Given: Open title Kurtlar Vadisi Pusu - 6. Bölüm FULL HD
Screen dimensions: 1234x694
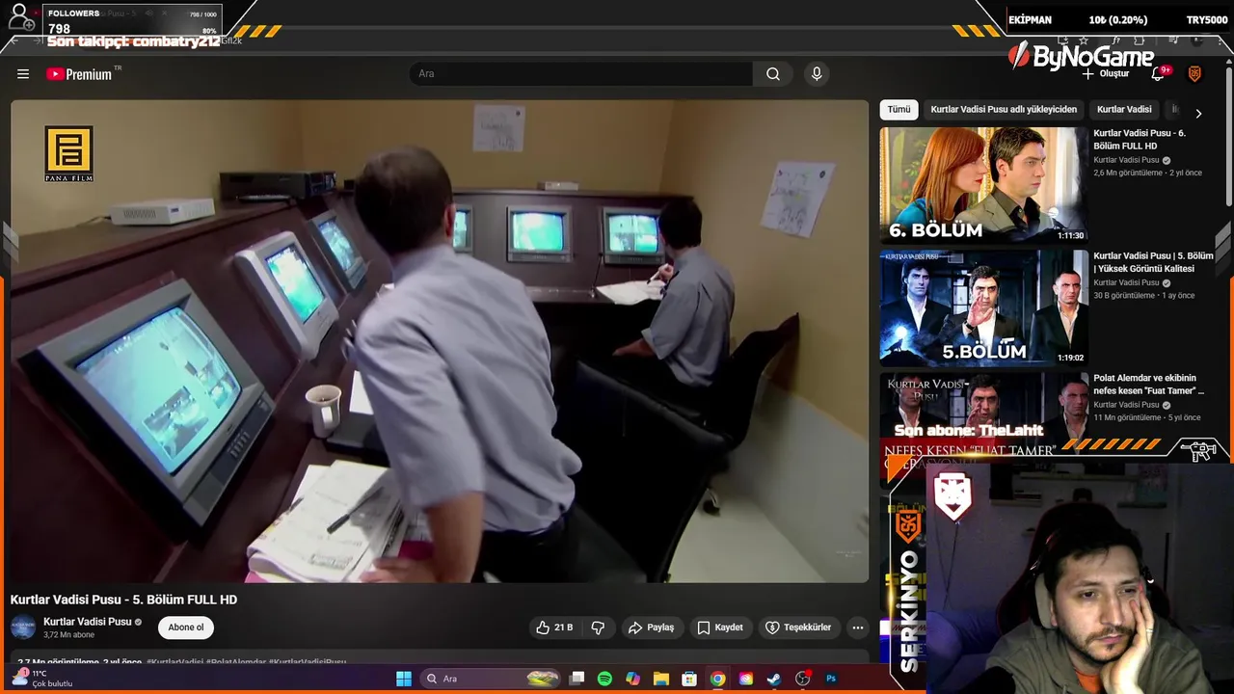Looking at the screenshot, I should pos(1140,140).
